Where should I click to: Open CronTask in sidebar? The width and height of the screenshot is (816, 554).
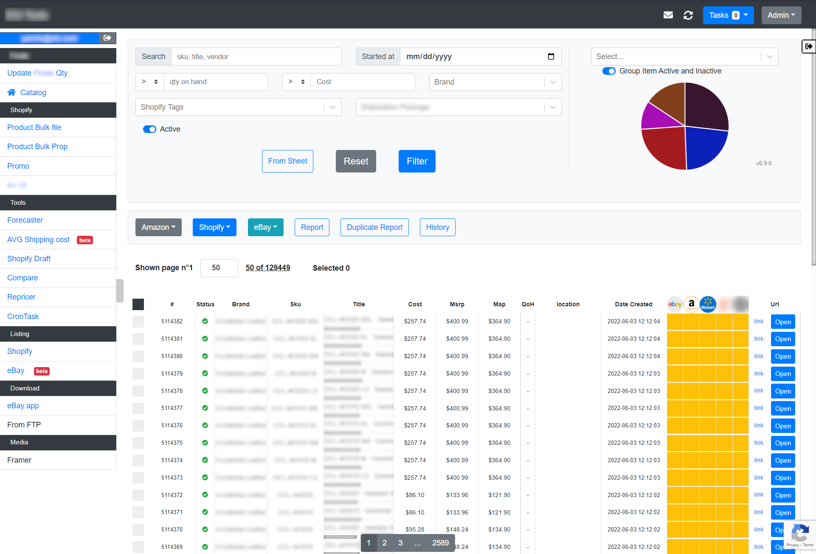pos(23,317)
